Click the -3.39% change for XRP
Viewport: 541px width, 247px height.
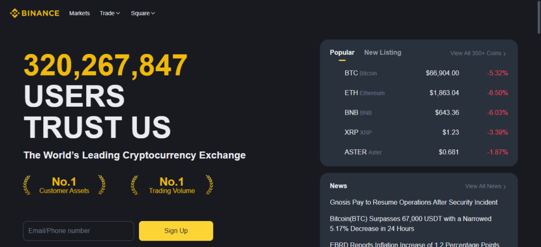(x=497, y=132)
